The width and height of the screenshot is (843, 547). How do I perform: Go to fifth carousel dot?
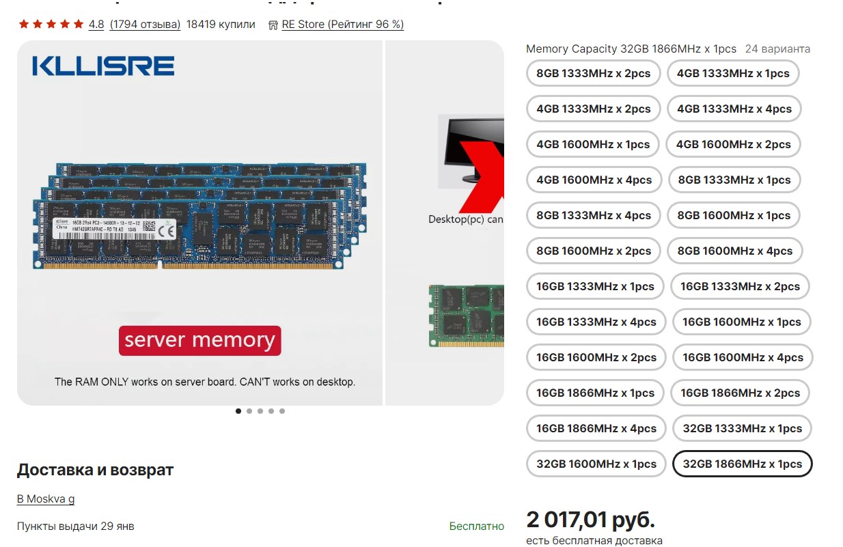pos(282,411)
